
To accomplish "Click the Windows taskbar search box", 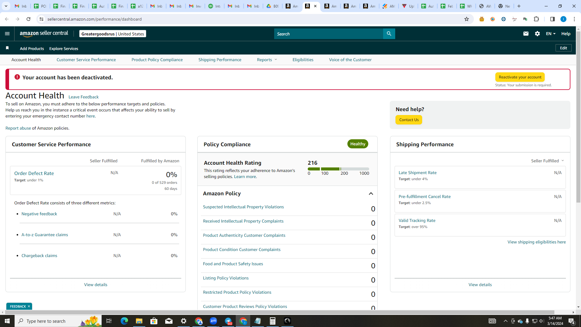I will click(x=58, y=321).
